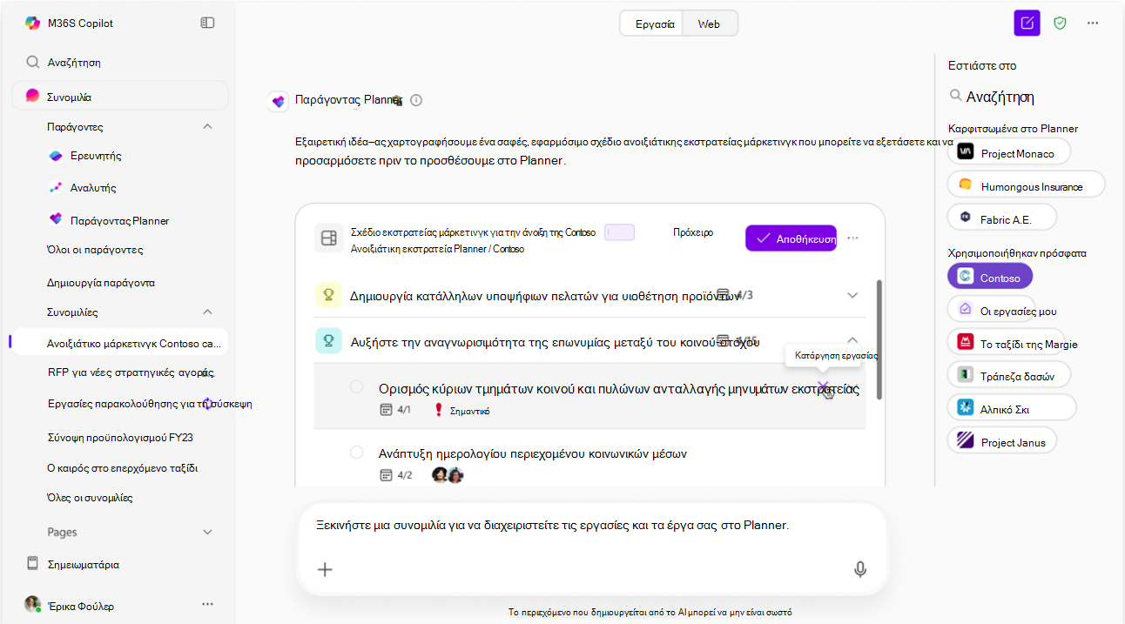Collapse the Παράγοντες section chevron

pyautogui.click(x=207, y=127)
